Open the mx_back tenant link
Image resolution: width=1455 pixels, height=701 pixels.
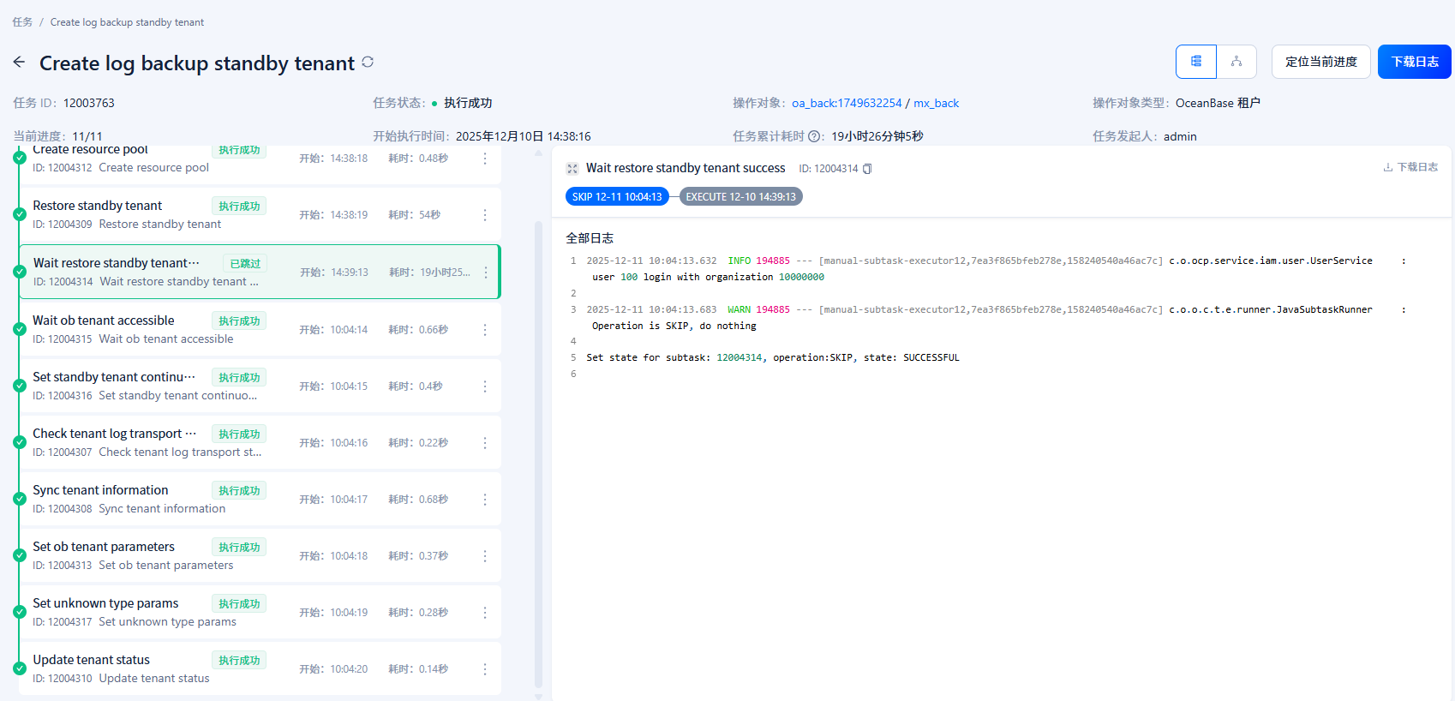[x=936, y=103]
